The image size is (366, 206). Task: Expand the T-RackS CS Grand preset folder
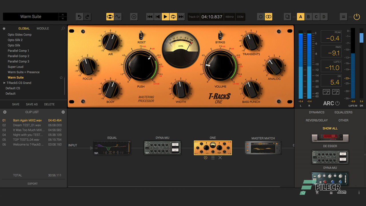point(4,83)
